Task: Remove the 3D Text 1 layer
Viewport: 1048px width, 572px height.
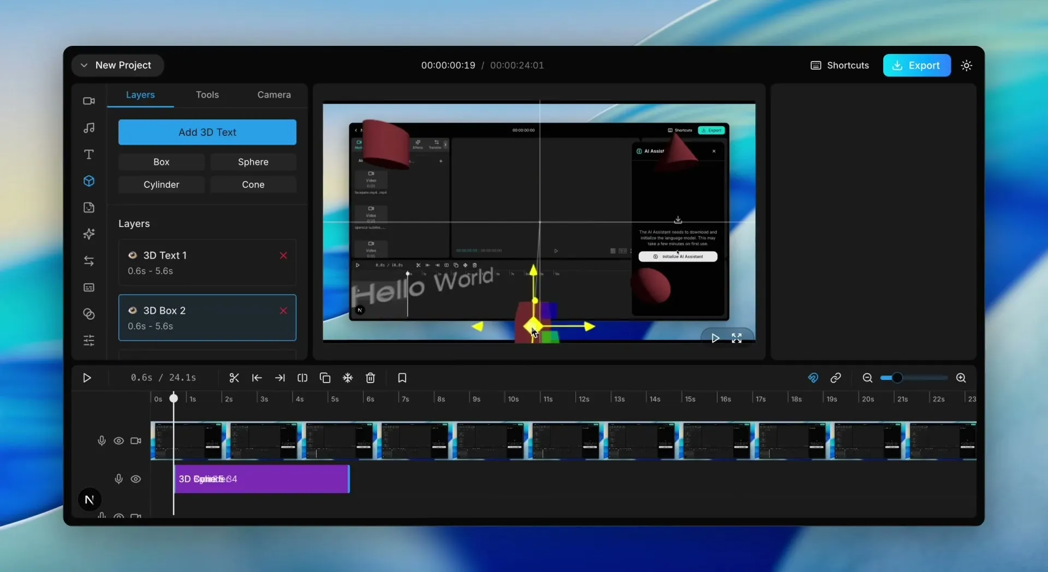Action: click(x=283, y=255)
